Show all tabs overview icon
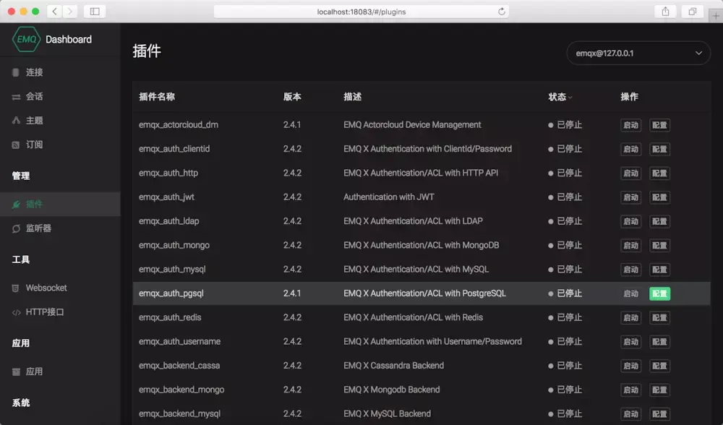This screenshot has width=723, height=425. pos(692,11)
